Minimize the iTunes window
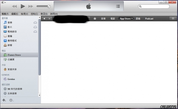178x109 pixels. (x=161, y=2)
